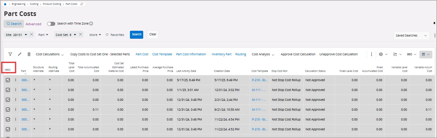Viewport: 437px width, 138px height.
Task: Open the table filter funnel icon
Action: [x=10, y=54]
